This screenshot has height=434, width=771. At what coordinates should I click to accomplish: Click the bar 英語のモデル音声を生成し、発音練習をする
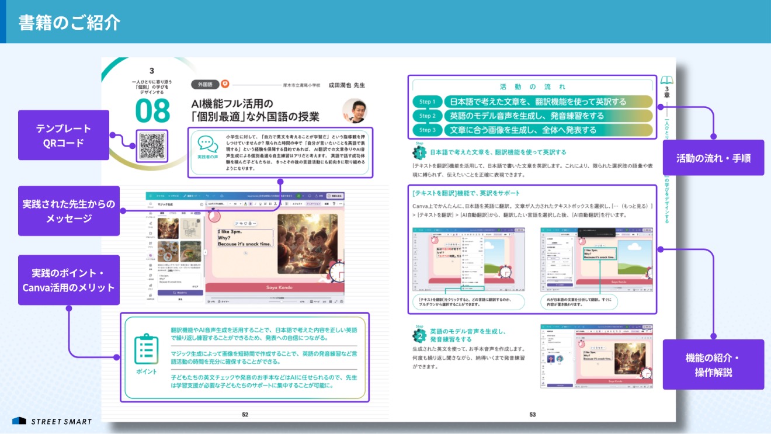coord(548,116)
